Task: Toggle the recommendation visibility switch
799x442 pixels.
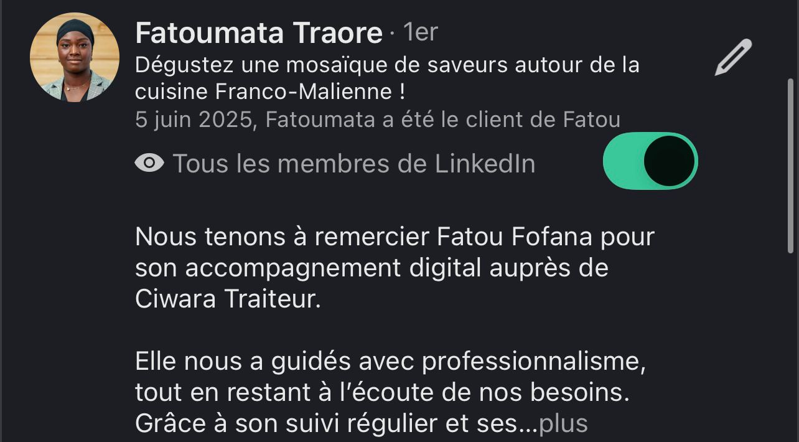Action: click(650, 161)
